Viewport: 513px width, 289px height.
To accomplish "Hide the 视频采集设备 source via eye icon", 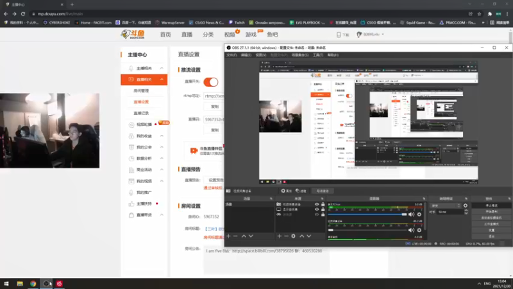I will [317, 204].
